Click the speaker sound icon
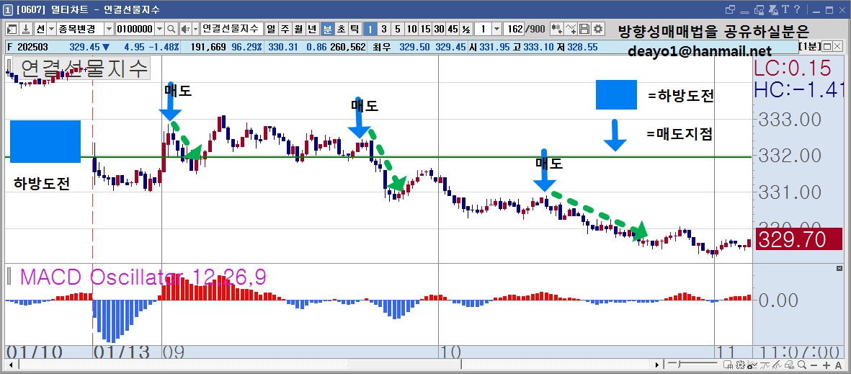The image size is (851, 374). 186,29
